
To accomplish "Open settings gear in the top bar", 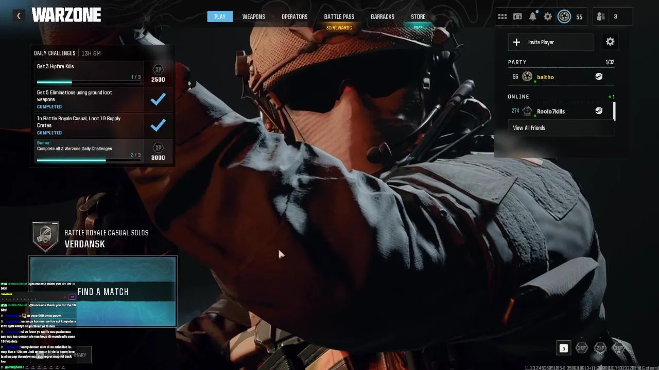I will click(548, 17).
